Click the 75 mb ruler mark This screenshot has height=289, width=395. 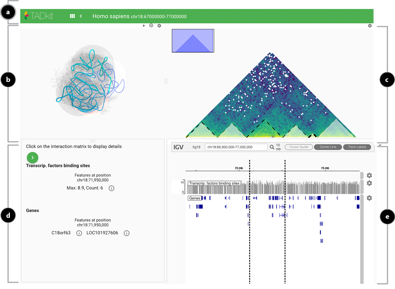[325, 168]
